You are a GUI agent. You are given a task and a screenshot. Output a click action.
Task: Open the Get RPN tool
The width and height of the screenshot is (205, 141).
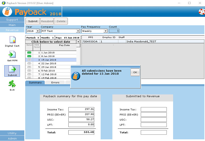pos(12,55)
